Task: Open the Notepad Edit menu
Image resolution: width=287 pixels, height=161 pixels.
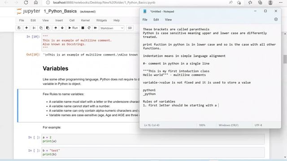Action: coord(156,20)
